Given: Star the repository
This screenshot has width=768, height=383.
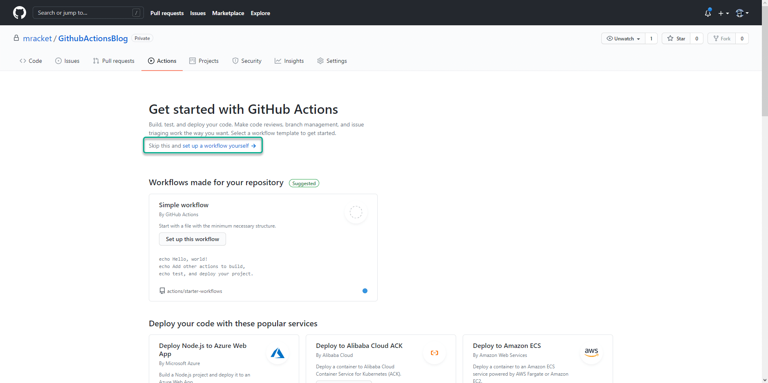Looking at the screenshot, I should tap(676, 38).
